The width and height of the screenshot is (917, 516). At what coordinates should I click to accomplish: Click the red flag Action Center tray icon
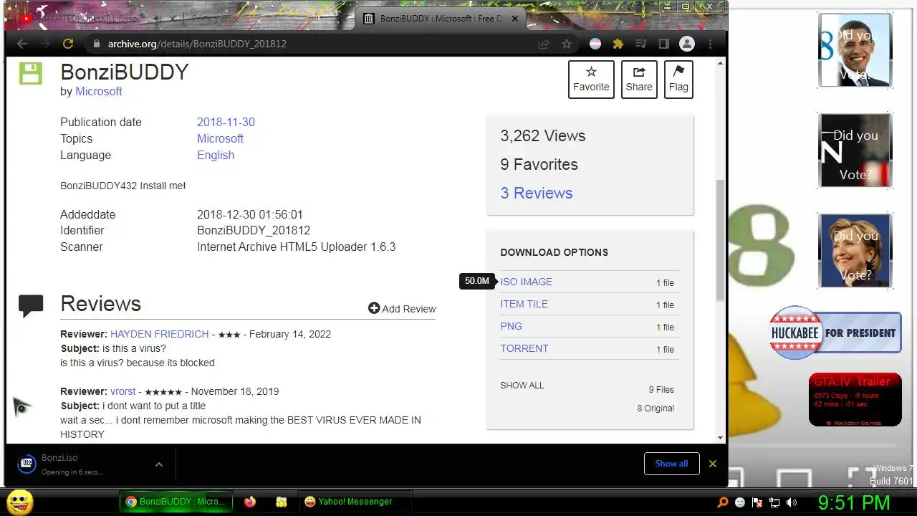pyautogui.click(x=757, y=502)
